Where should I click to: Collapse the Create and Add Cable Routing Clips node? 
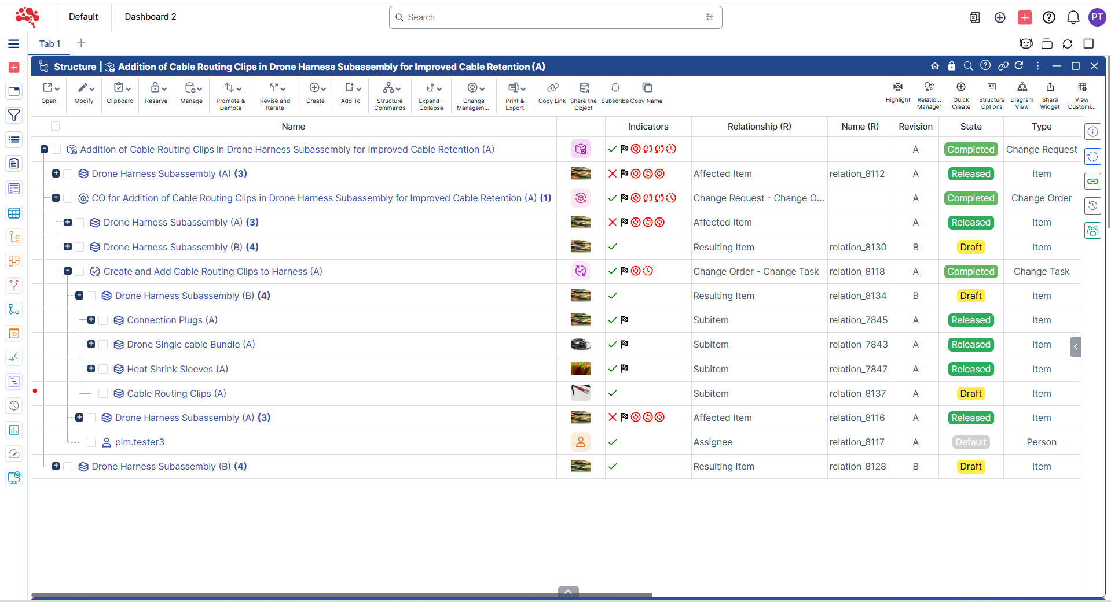(x=68, y=271)
